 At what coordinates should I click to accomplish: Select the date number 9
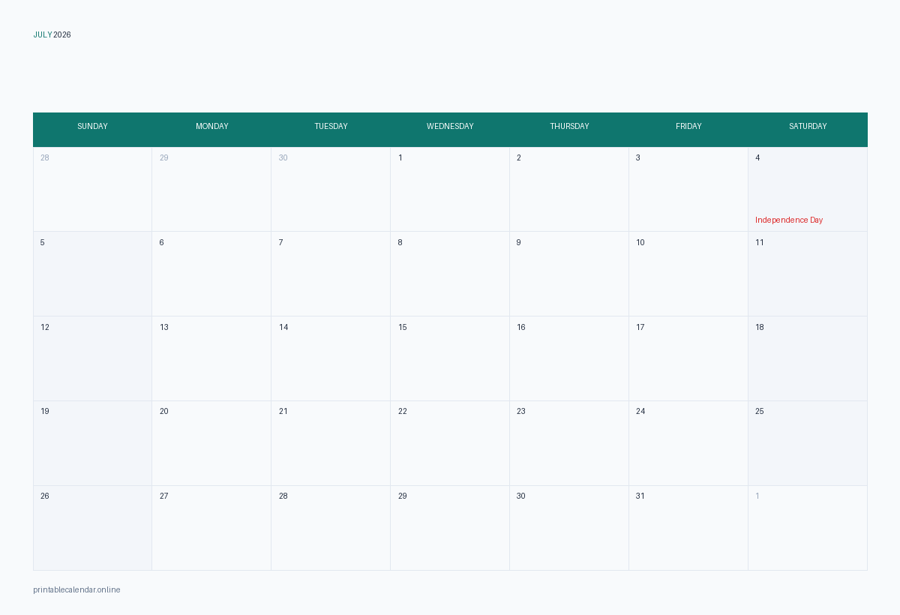point(518,242)
